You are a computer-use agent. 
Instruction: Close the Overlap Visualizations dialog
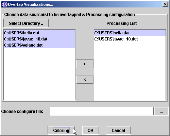coord(165,4)
